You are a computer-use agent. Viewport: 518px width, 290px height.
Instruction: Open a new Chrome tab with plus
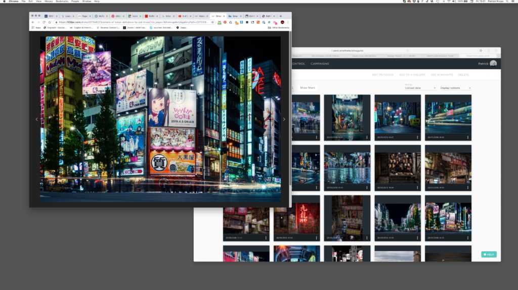(280, 16)
